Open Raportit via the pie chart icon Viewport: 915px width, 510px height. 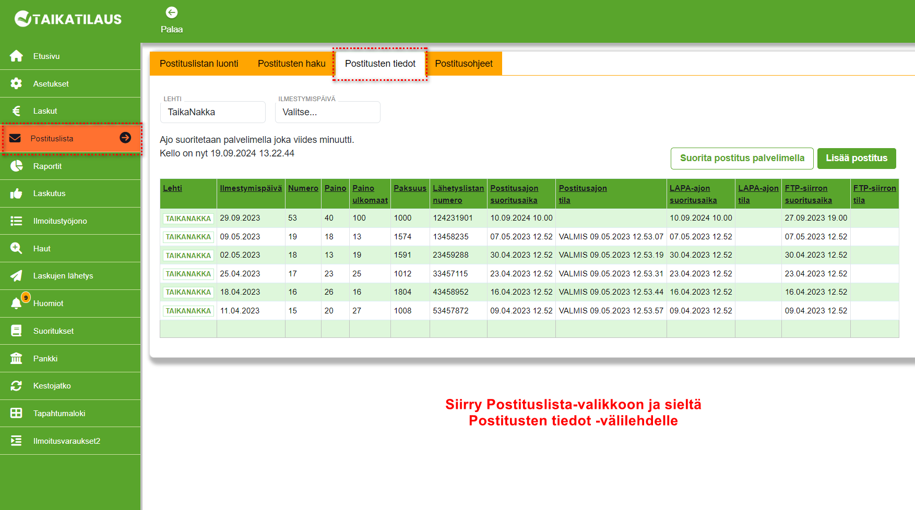16,166
